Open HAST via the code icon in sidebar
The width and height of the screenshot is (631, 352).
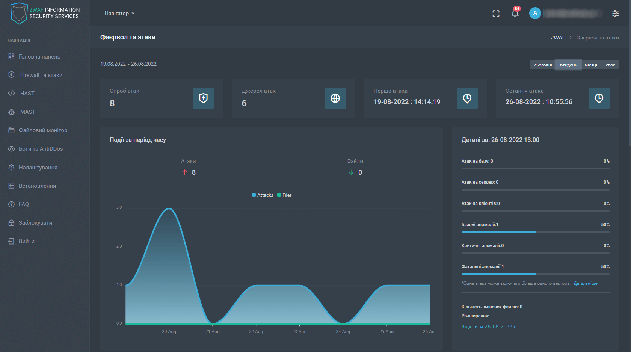click(x=11, y=93)
